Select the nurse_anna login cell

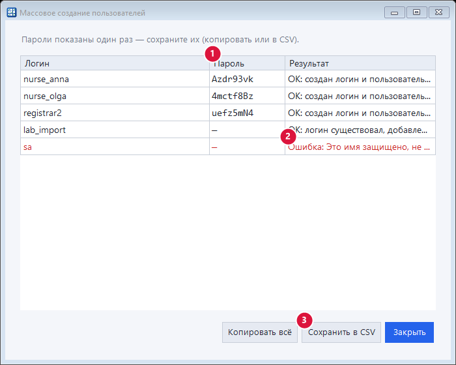[115, 79]
